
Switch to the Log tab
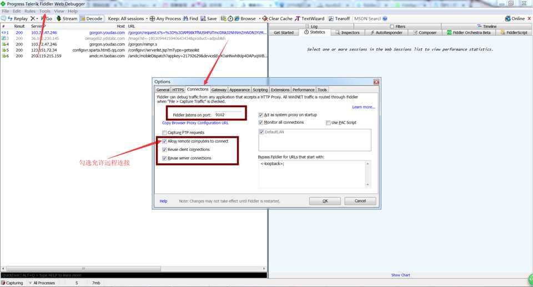click(311, 26)
